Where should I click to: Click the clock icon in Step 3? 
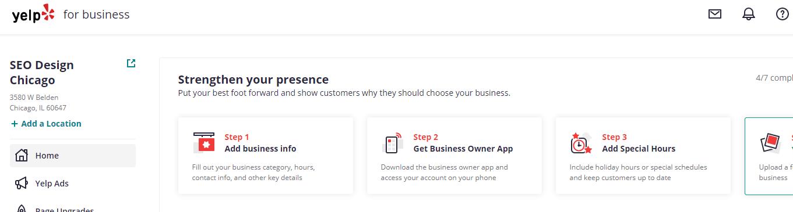pyautogui.click(x=581, y=143)
